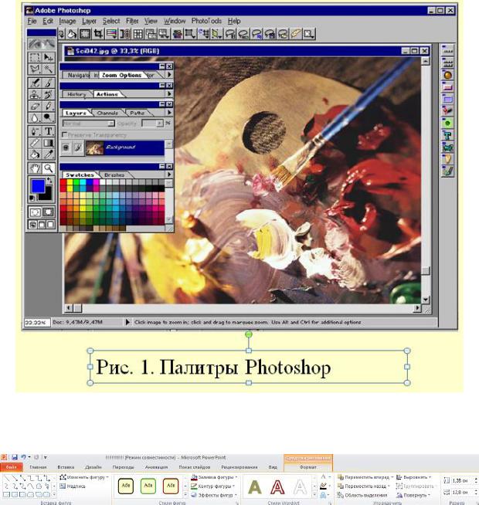Switch to Standard Screen Mode
Screen dimensions: 479x505
point(32,225)
